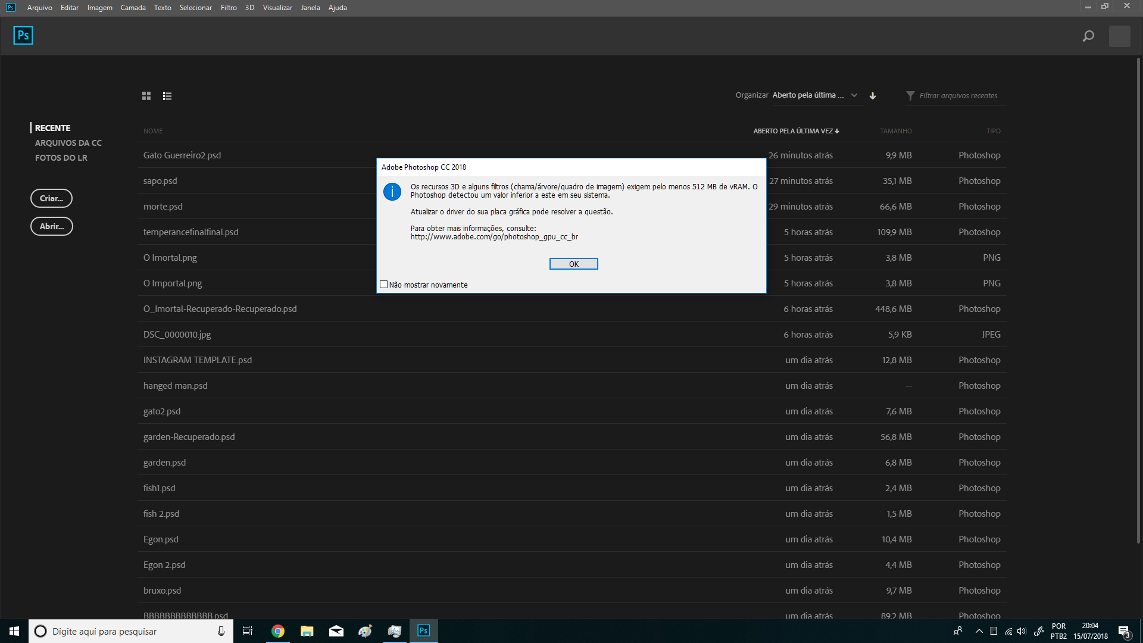Open the Windows Start menu
This screenshot has width=1143, height=643.
[14, 631]
